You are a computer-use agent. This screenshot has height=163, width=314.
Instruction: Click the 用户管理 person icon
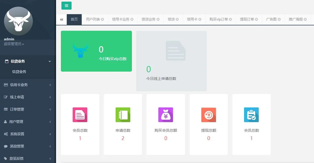click(x=5, y=122)
